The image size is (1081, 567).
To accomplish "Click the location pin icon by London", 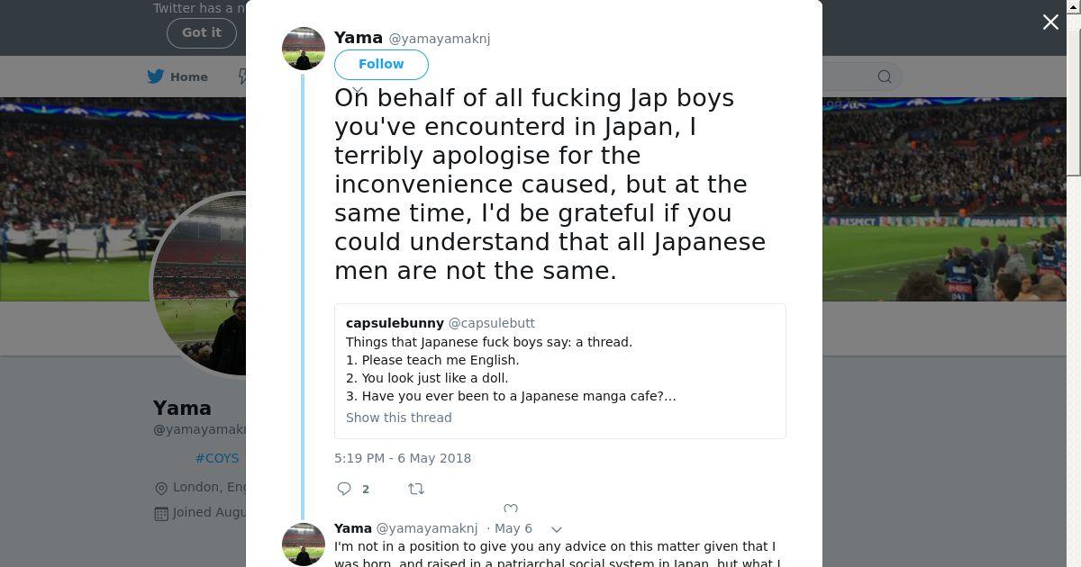I will coord(161,488).
